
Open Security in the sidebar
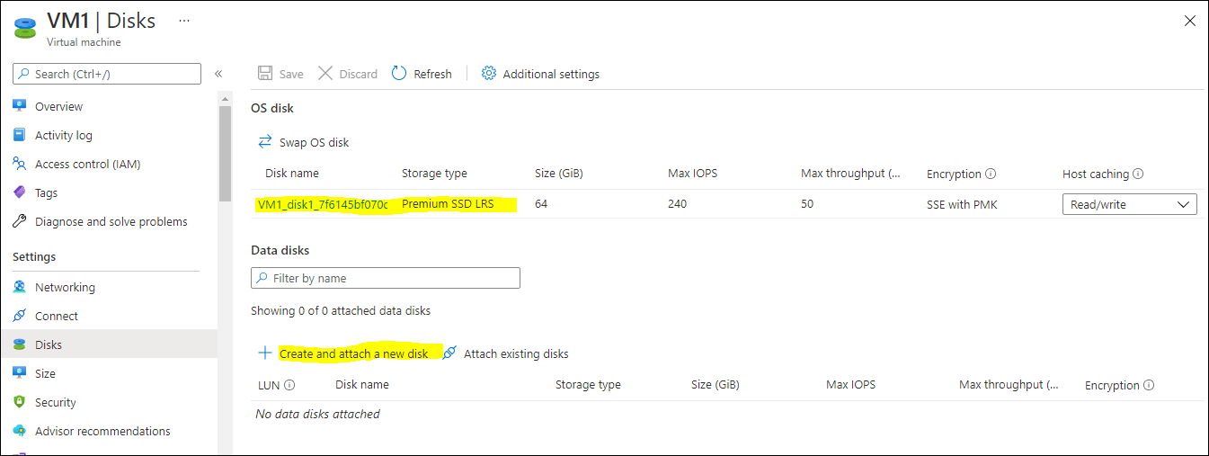tap(56, 402)
